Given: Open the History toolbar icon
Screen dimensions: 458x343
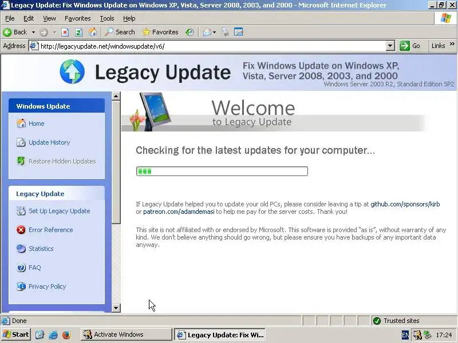Looking at the screenshot, I should [189, 32].
